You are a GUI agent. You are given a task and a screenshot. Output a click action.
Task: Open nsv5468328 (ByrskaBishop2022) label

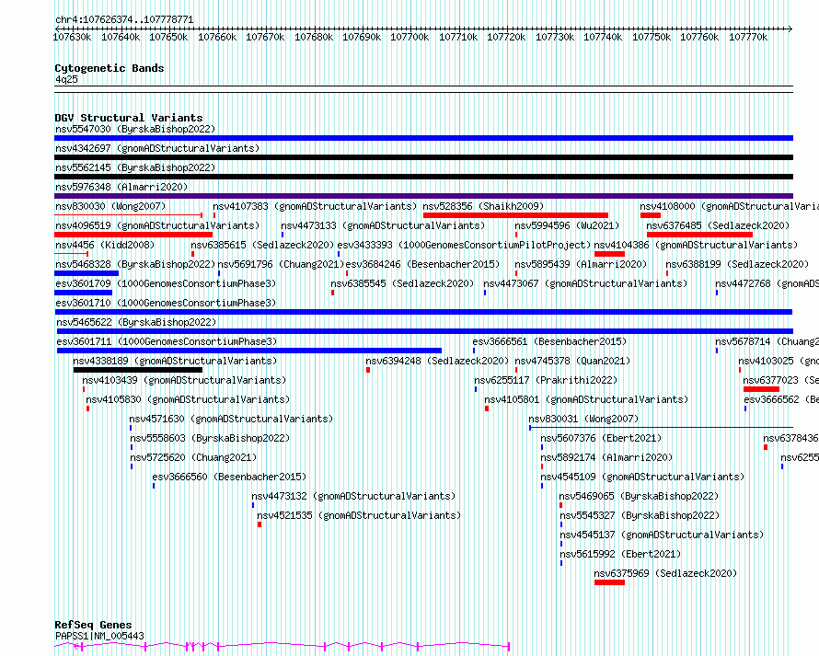(x=135, y=264)
